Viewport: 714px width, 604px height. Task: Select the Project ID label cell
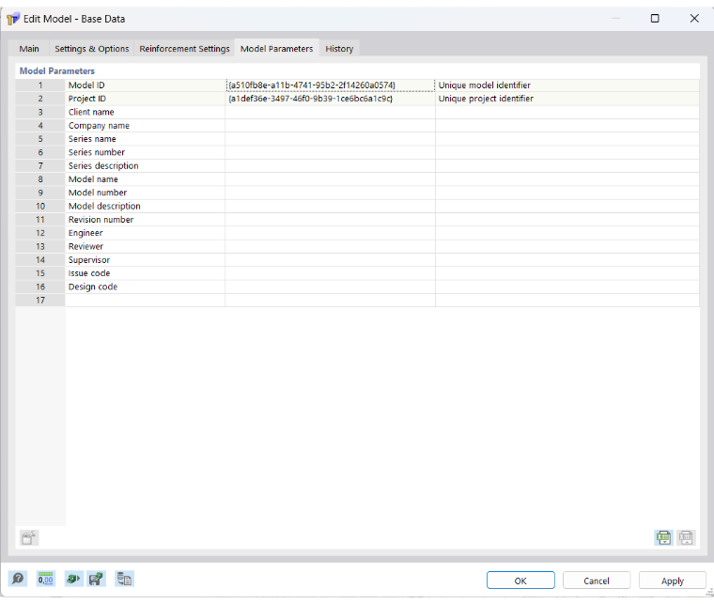pos(146,99)
